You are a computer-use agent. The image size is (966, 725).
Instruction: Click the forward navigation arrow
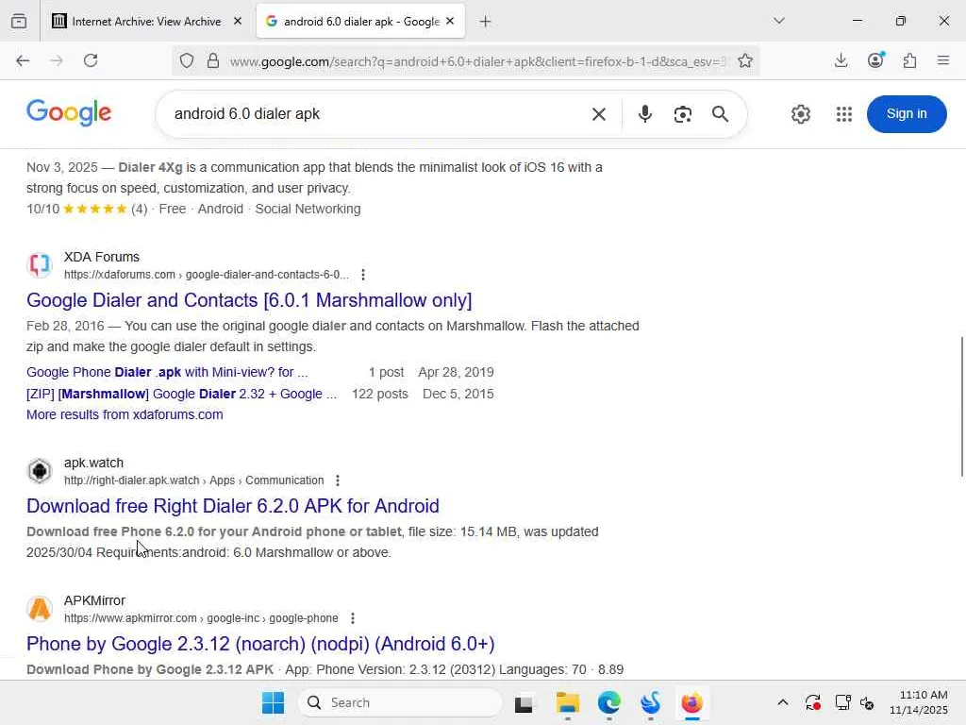tap(56, 60)
